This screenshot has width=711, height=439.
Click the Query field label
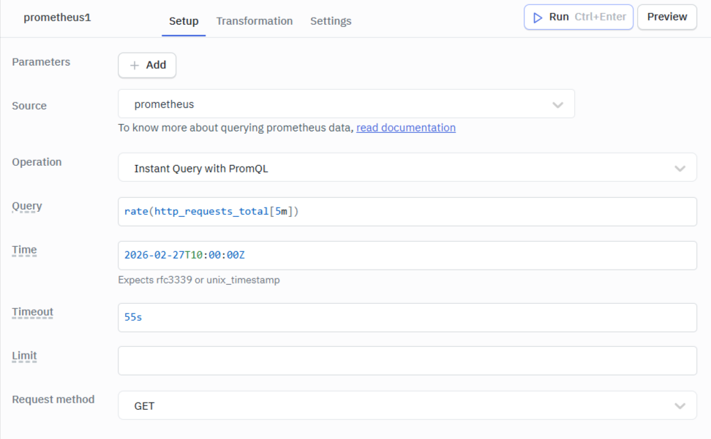(x=27, y=207)
